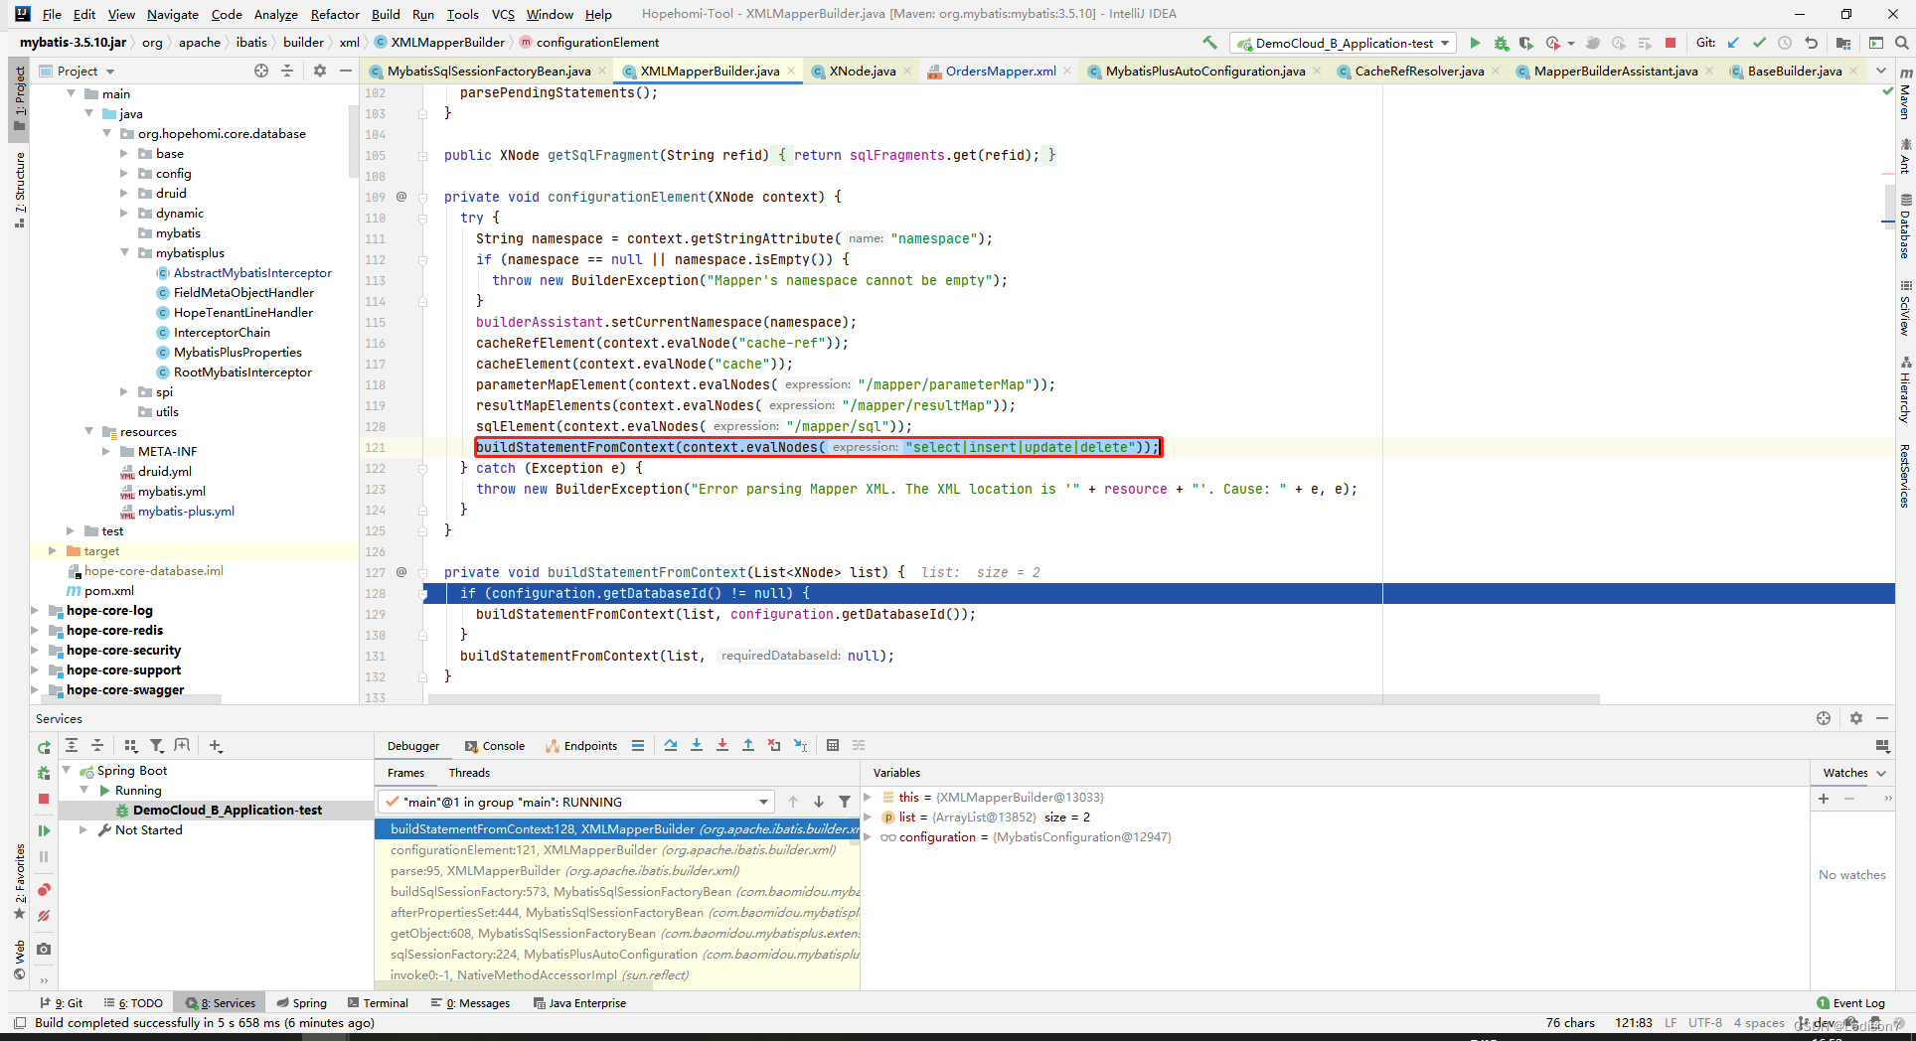The height and width of the screenshot is (1041, 1916).
Task: Open the Endpoints tab
Action: point(581,746)
